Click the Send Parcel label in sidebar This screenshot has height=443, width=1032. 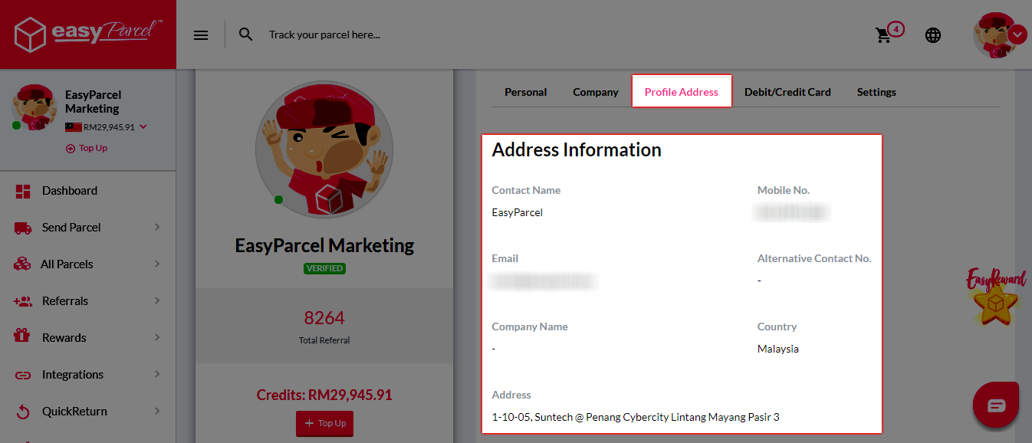tap(71, 228)
